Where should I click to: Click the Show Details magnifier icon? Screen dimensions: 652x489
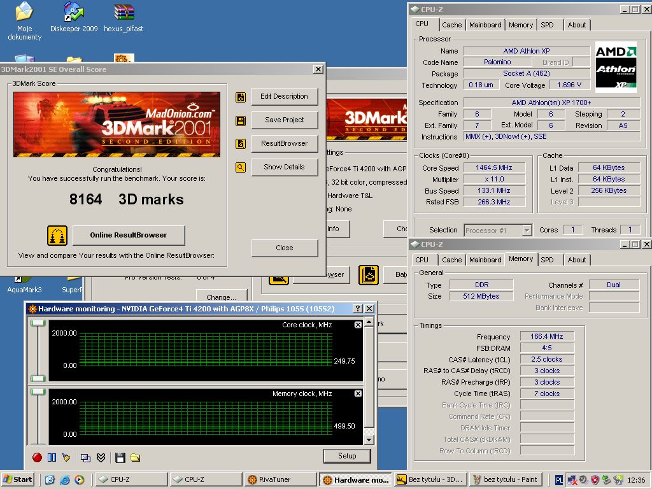click(x=240, y=167)
